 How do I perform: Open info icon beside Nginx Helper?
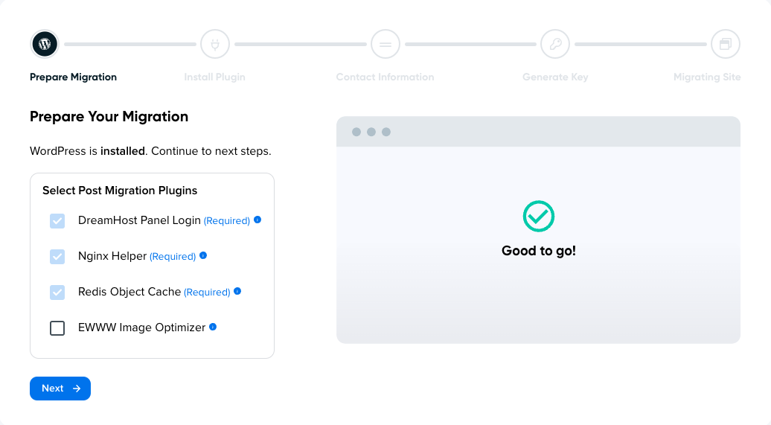pos(203,255)
